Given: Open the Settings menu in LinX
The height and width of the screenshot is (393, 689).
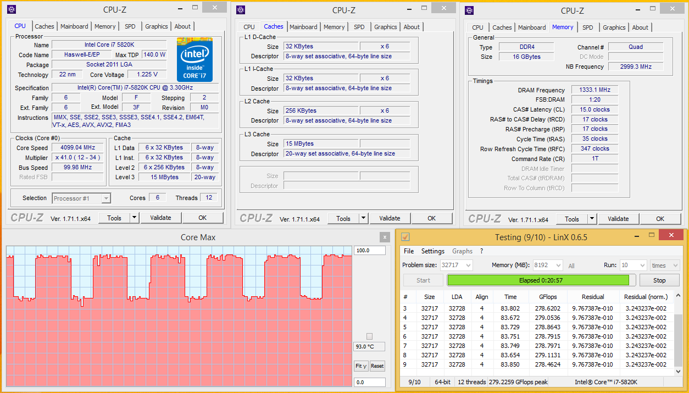Looking at the screenshot, I should 433,251.
